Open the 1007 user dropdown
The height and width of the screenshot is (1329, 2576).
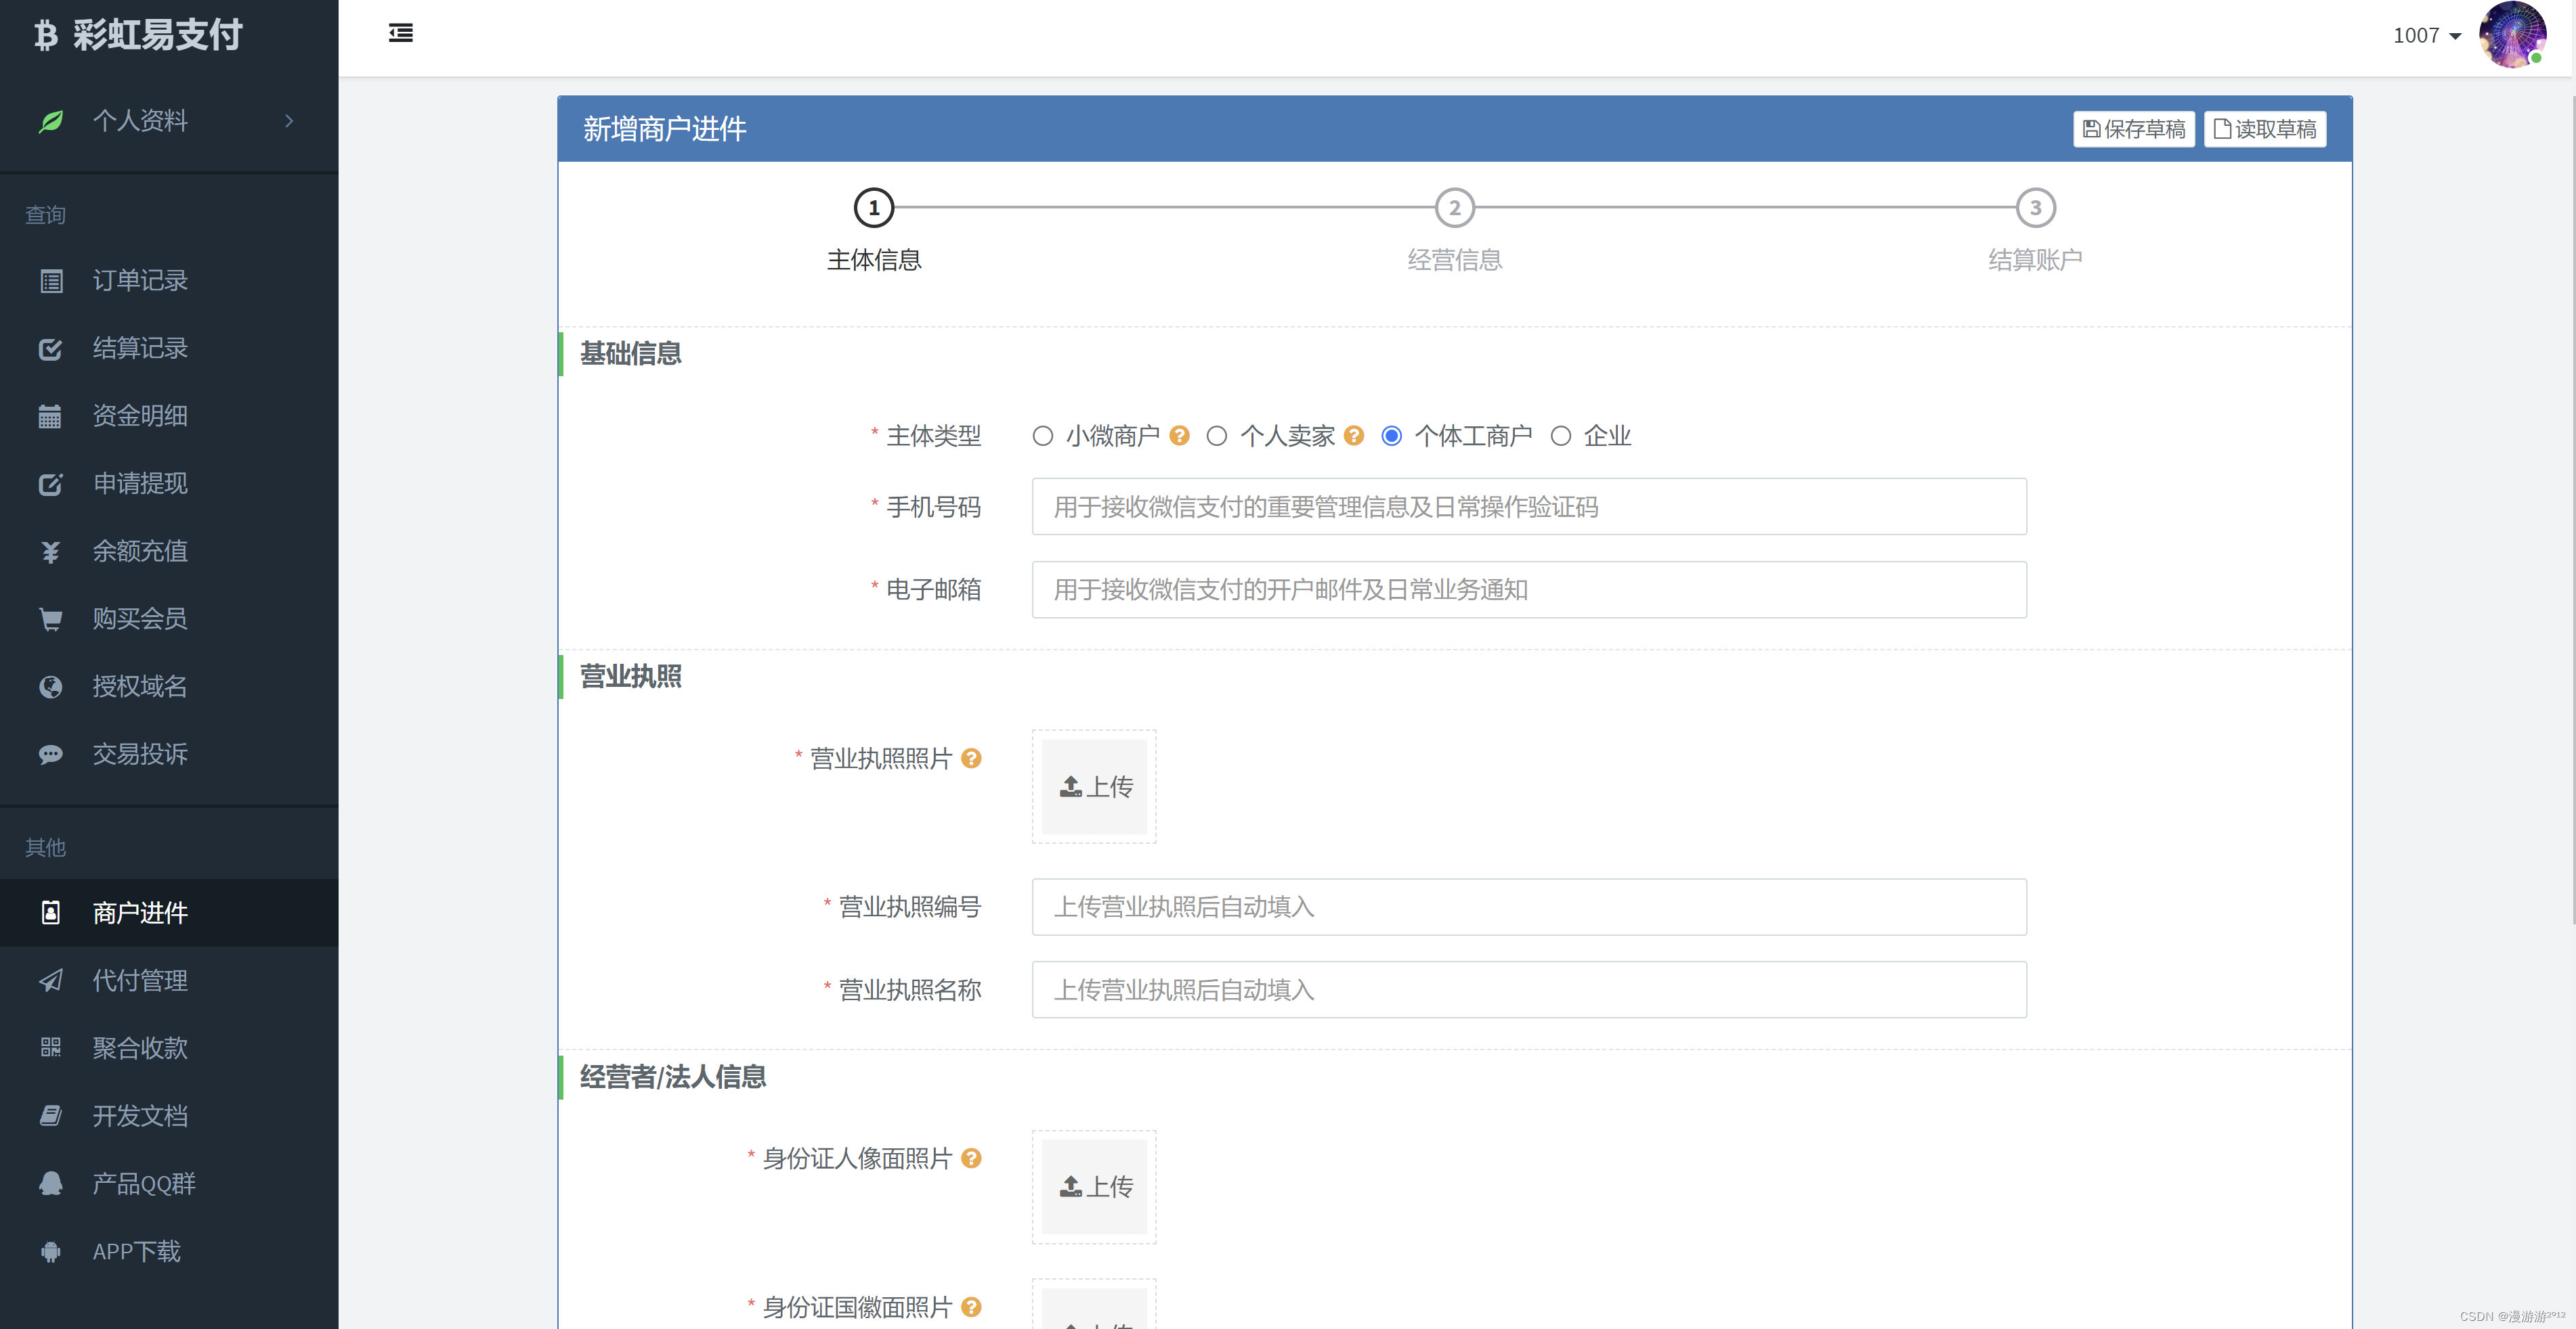coord(2426,36)
